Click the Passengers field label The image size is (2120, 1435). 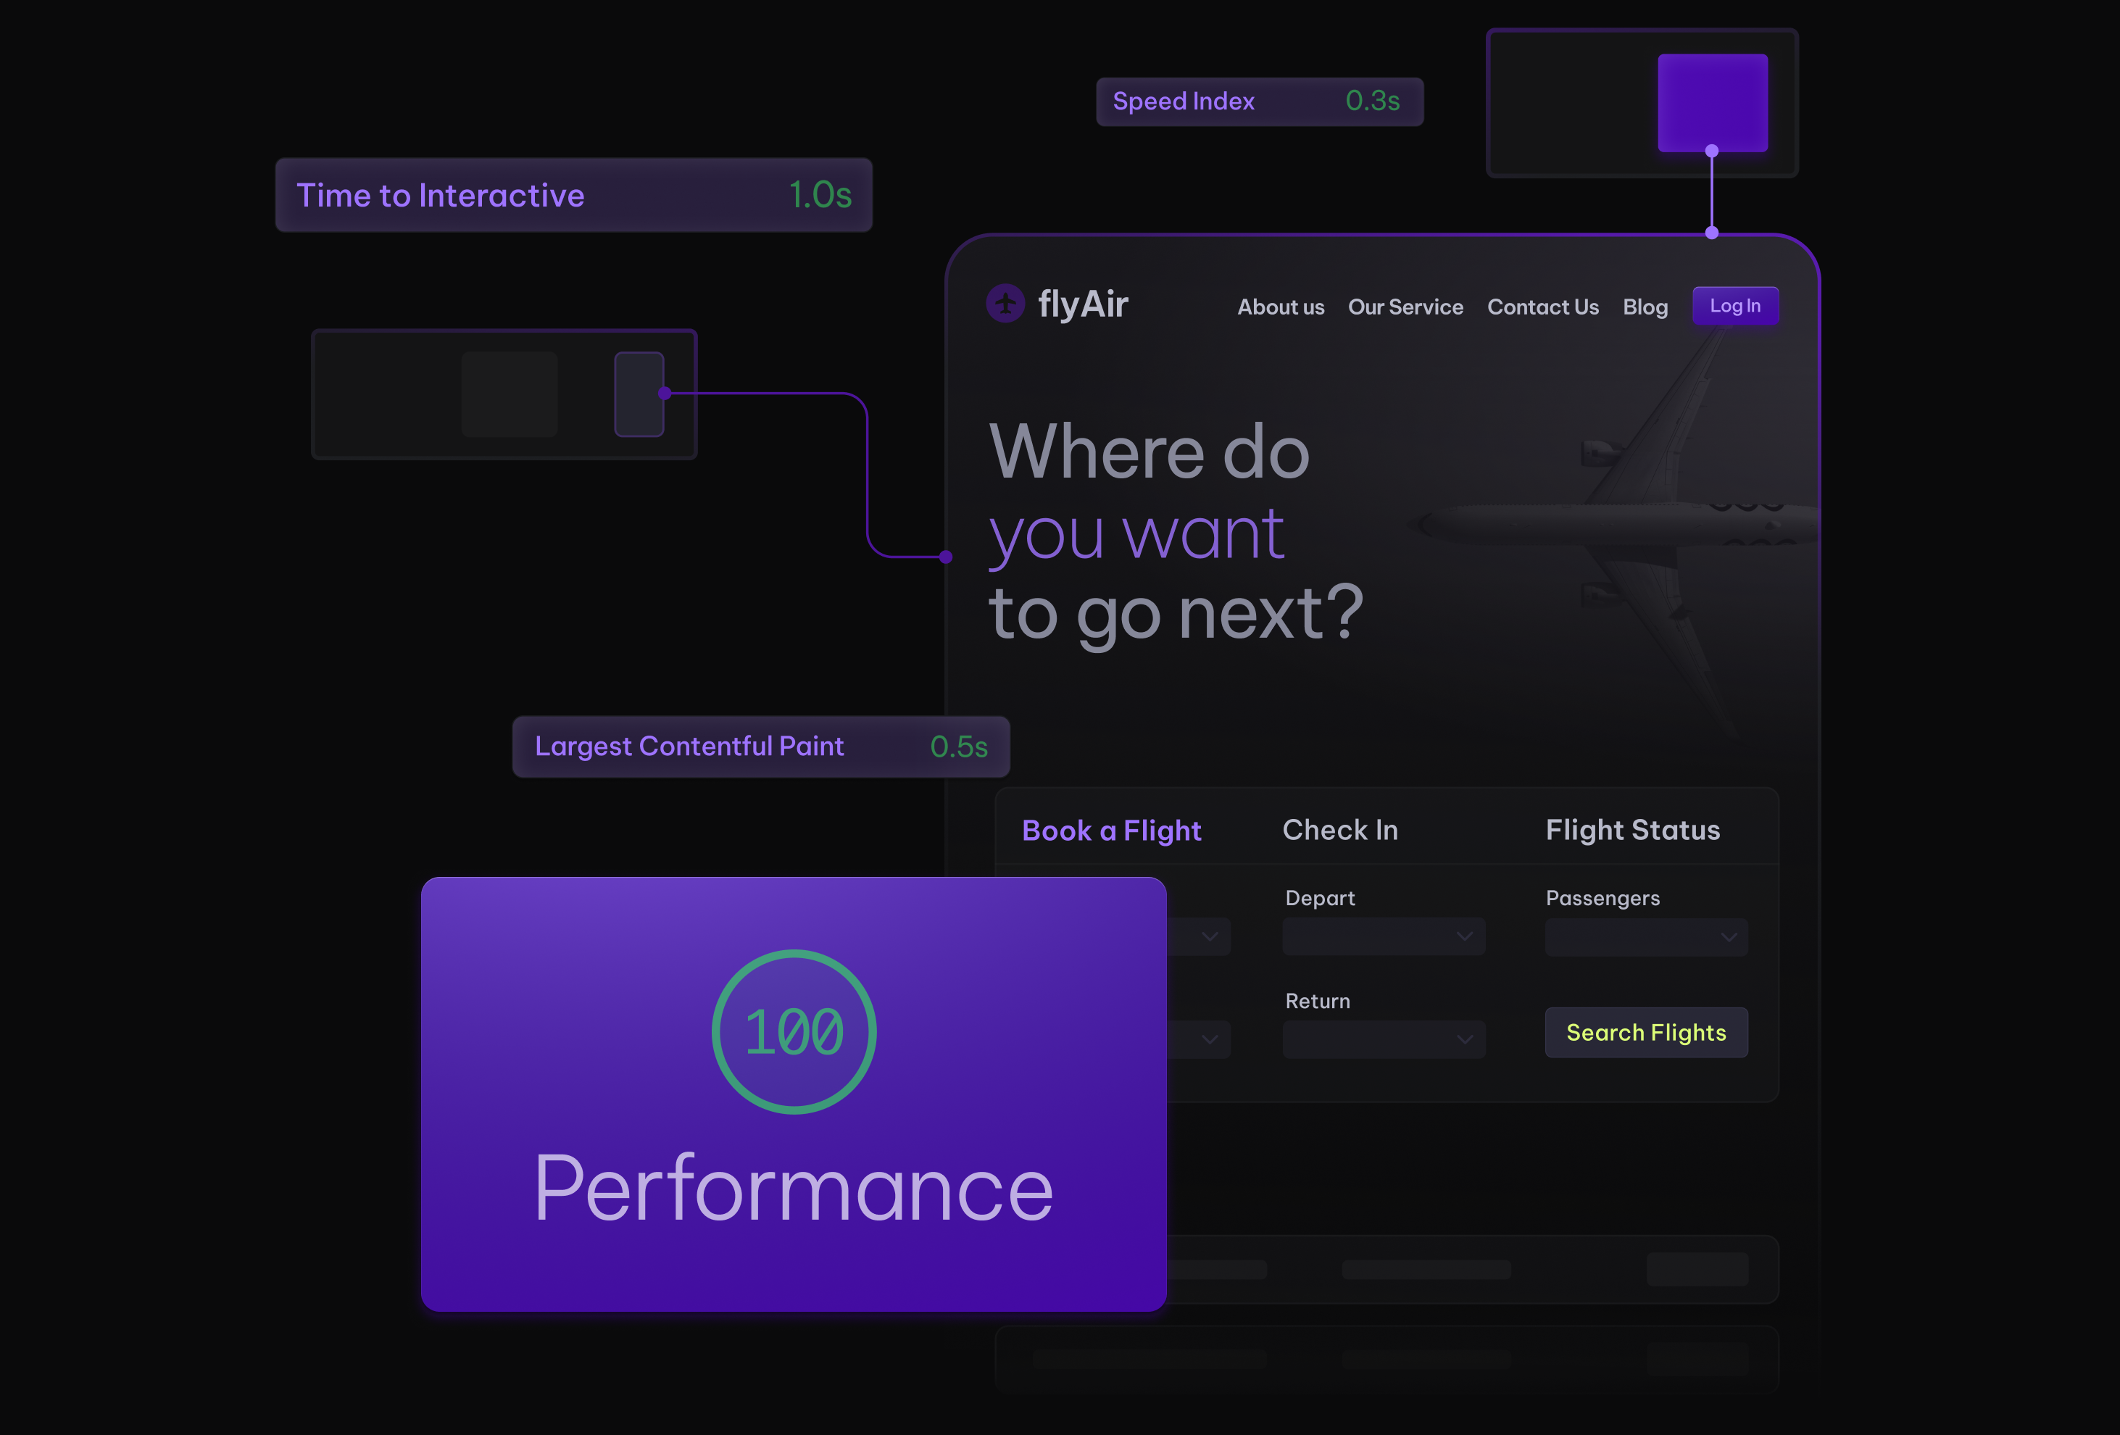(1603, 899)
